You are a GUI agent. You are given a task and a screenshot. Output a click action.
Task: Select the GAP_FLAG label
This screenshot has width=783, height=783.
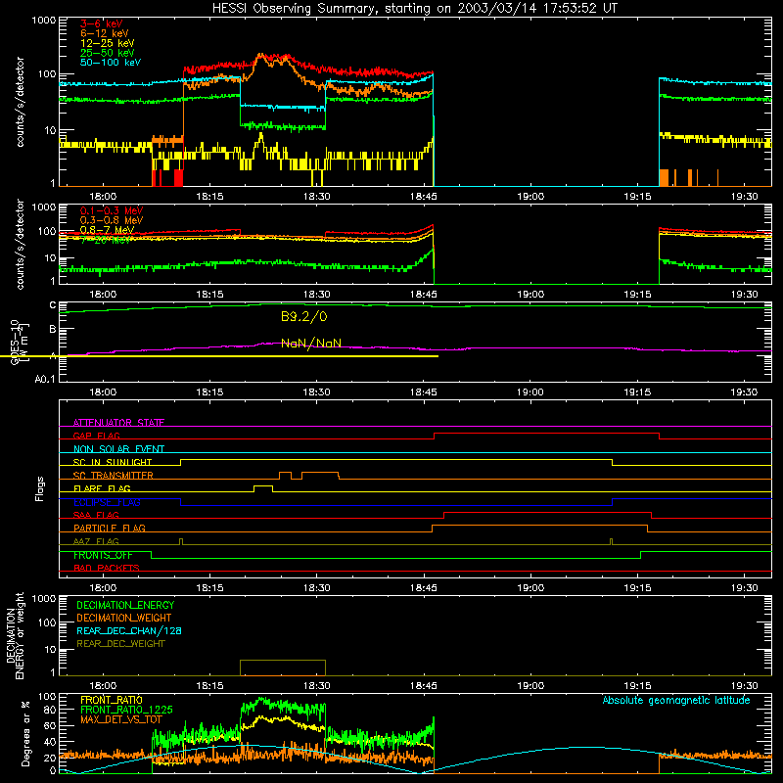[96, 436]
